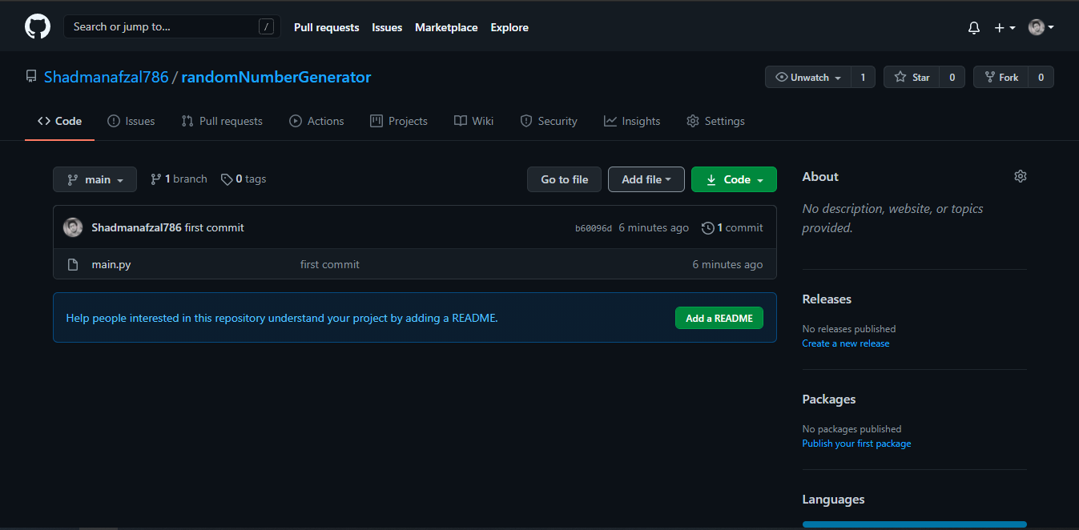
Task: Click the repository book icon
Action: point(31,77)
